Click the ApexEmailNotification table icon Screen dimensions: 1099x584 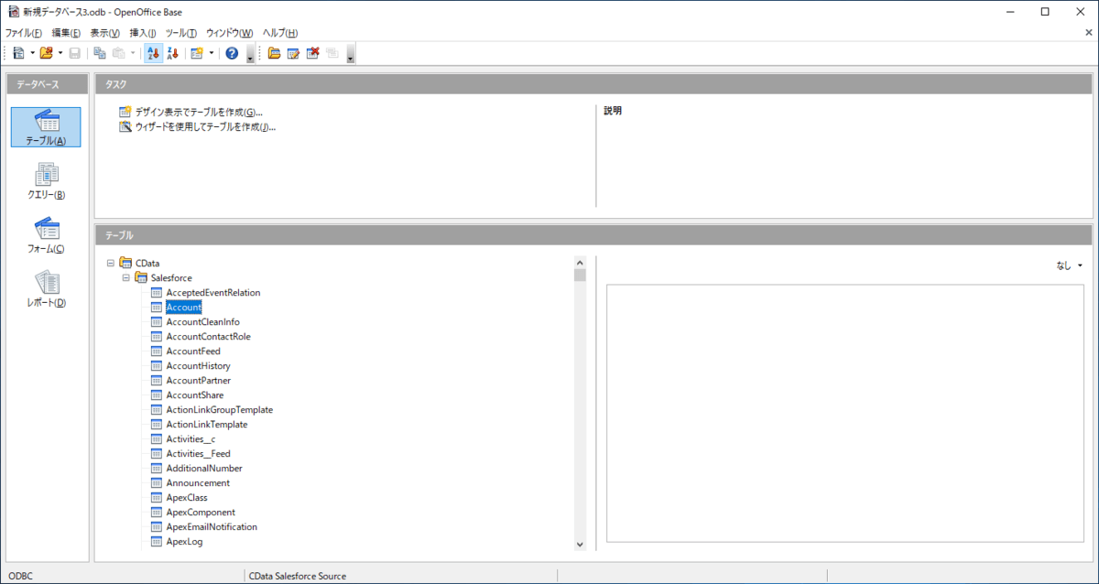[x=156, y=526]
